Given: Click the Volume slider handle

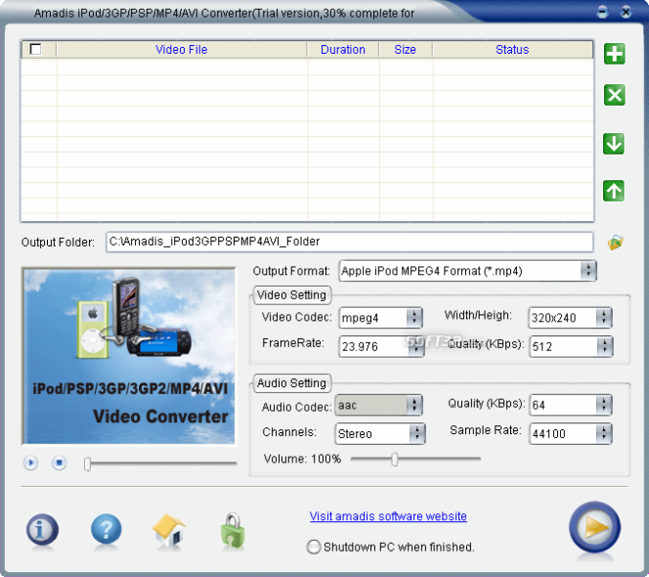Looking at the screenshot, I should pyautogui.click(x=395, y=459).
